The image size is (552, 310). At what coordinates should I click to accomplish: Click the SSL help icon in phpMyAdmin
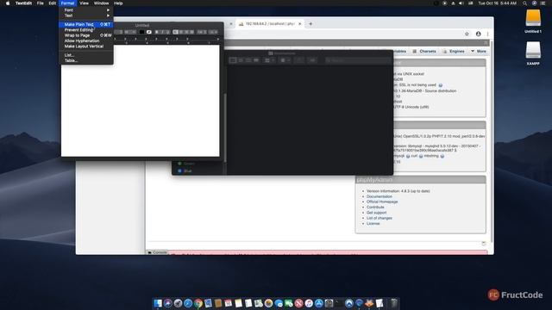(x=441, y=85)
